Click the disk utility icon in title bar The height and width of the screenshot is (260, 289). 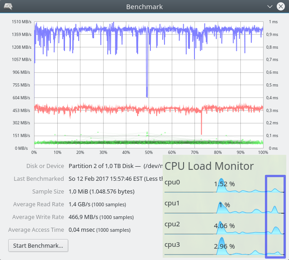coord(8,7)
